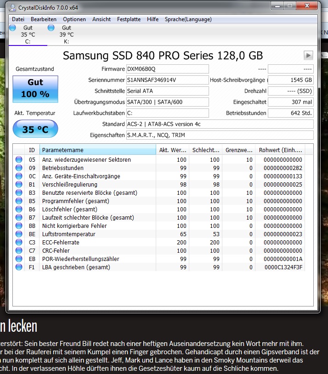Open the Optionen menu
The height and width of the screenshot is (374, 328).
click(74, 19)
